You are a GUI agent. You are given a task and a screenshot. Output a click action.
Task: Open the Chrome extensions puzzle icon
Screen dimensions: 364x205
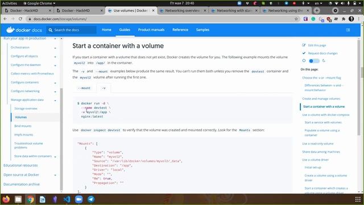click(x=344, y=19)
